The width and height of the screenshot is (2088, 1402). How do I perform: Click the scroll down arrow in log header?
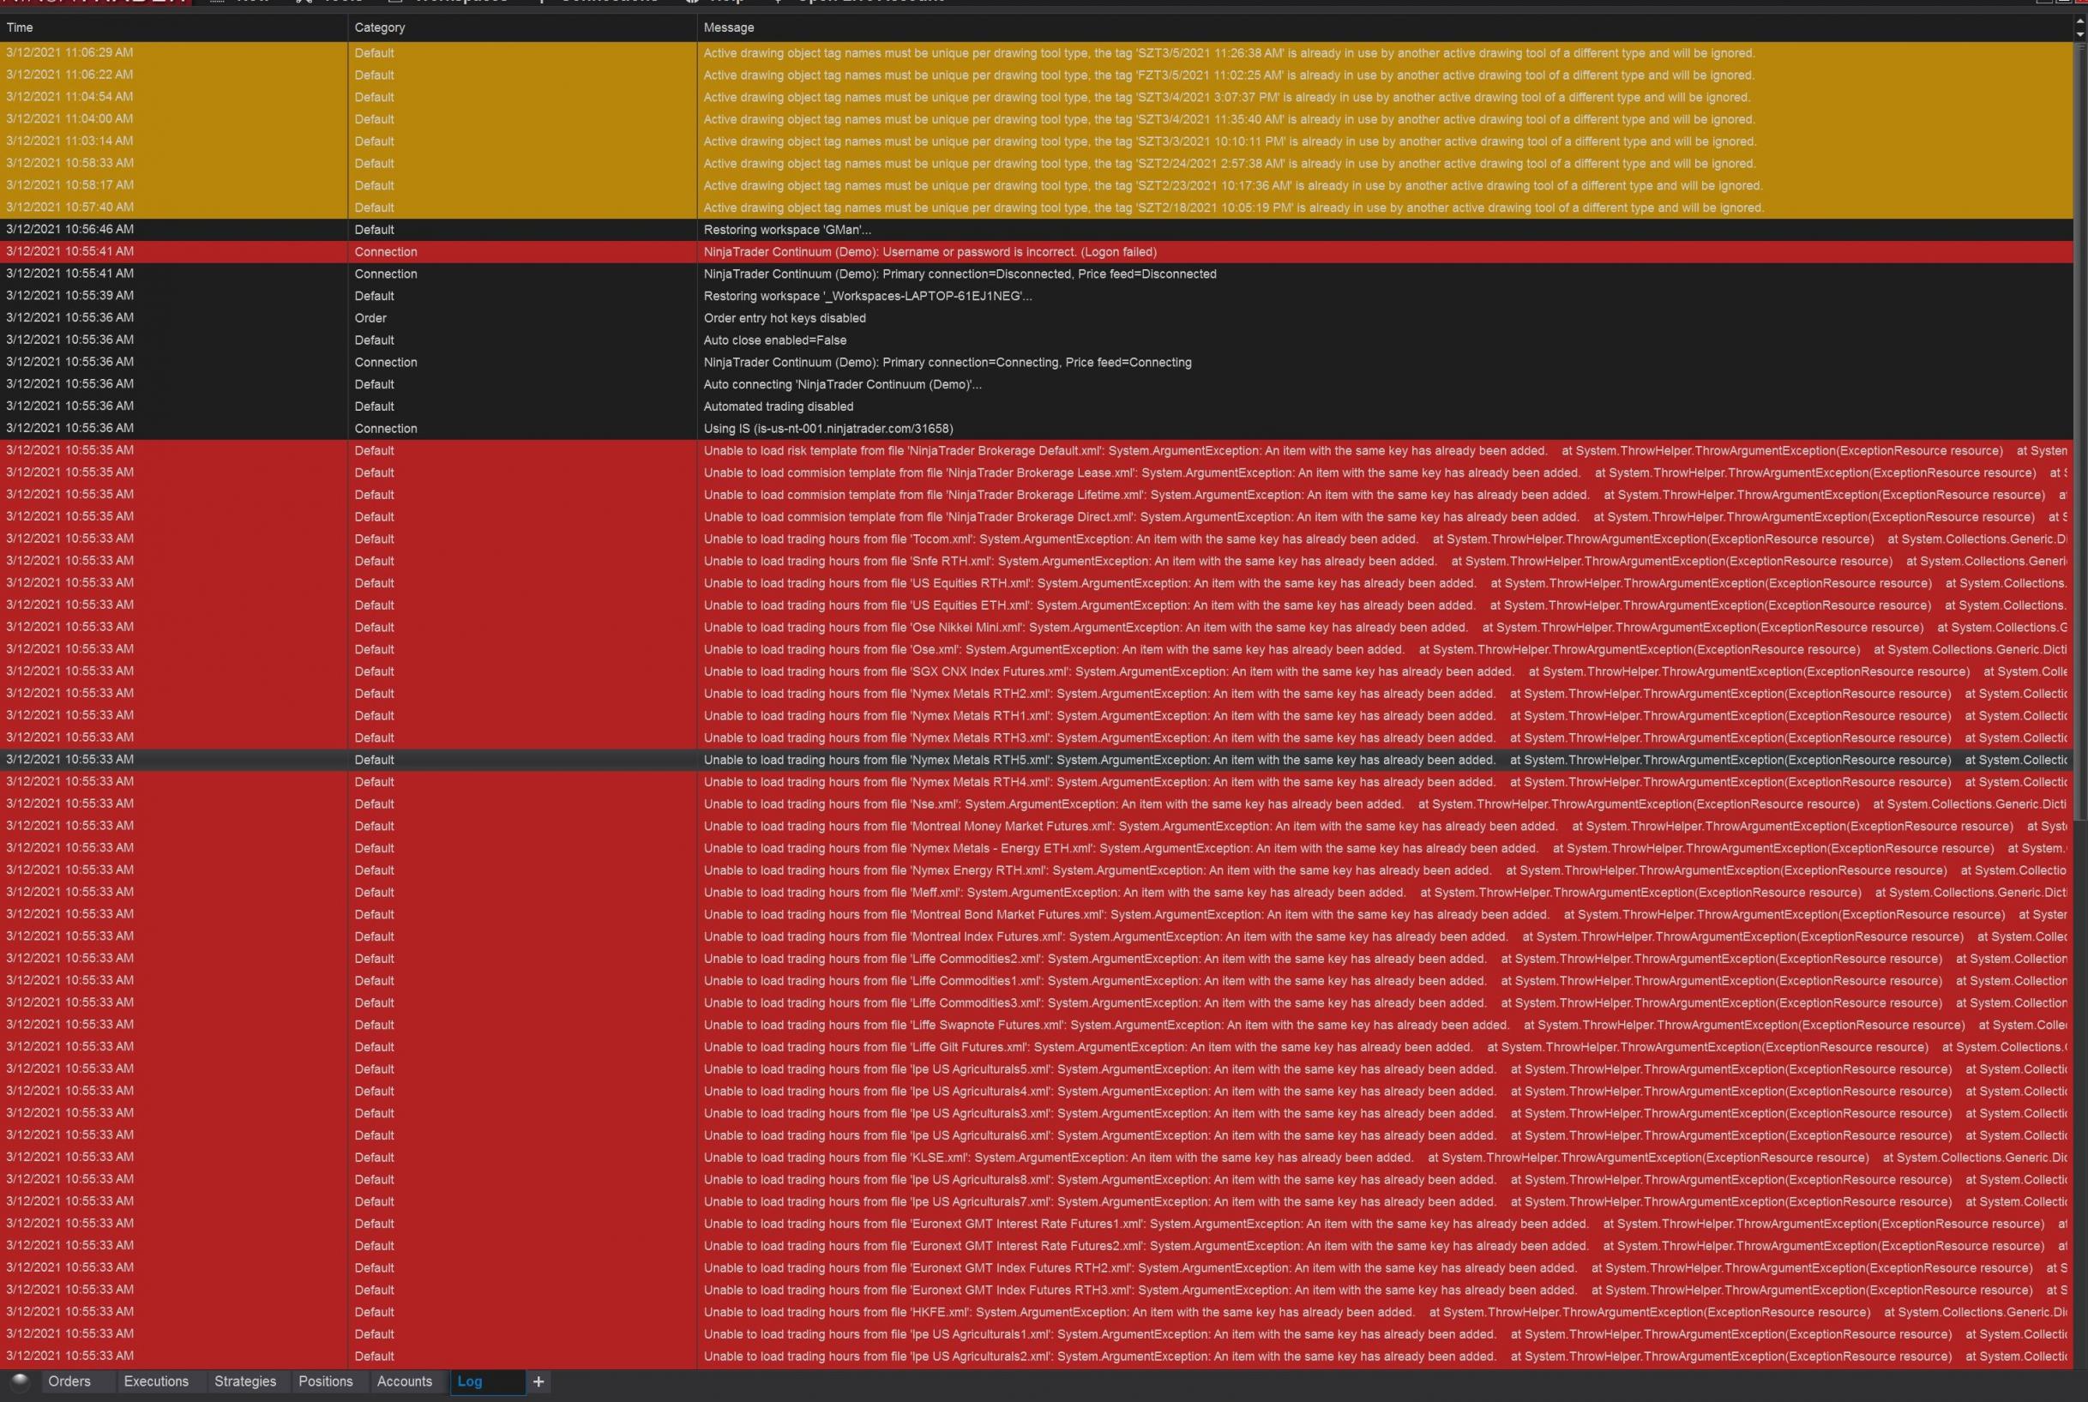(2080, 34)
